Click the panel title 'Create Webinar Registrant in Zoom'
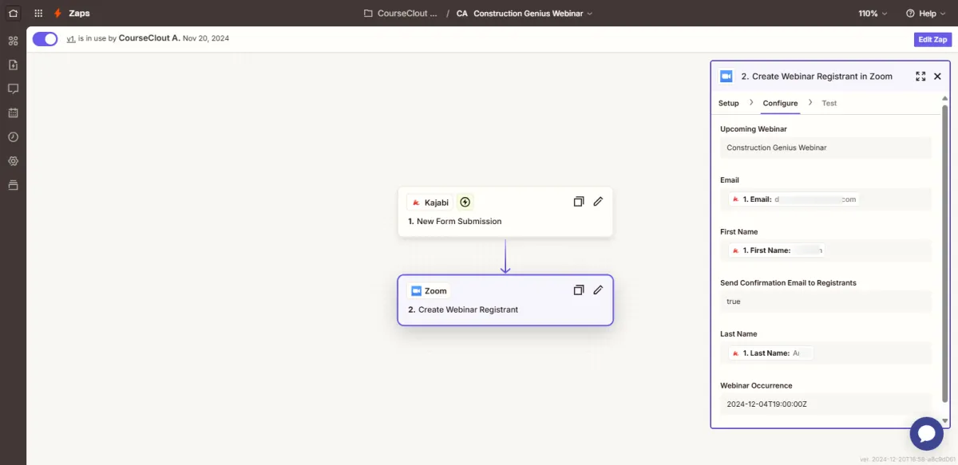 (822, 77)
